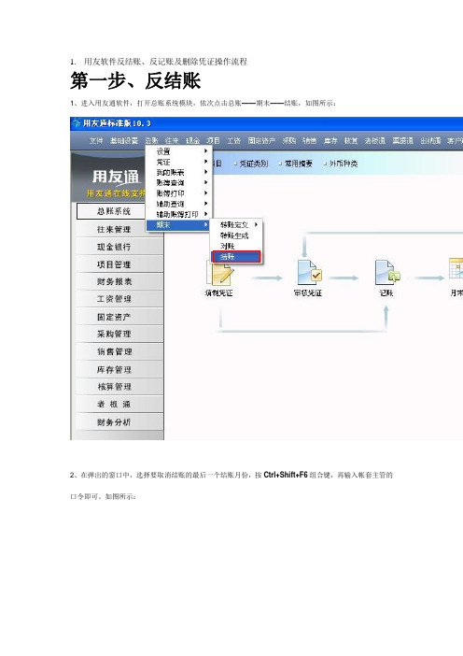Open the 票据通 menu
The width and height of the screenshot is (463, 656).
coord(403,141)
